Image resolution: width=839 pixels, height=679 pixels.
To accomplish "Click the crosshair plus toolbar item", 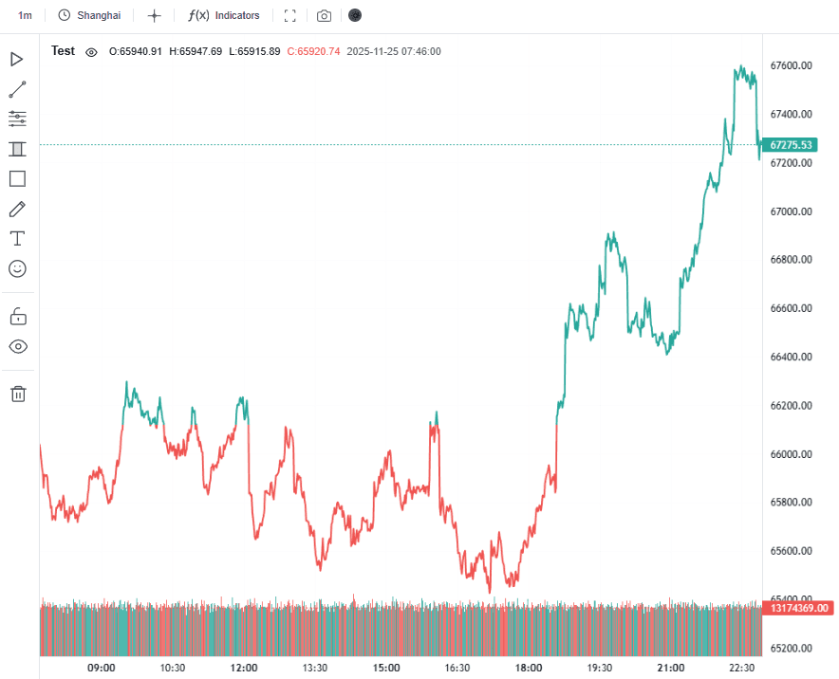I will click(x=155, y=16).
